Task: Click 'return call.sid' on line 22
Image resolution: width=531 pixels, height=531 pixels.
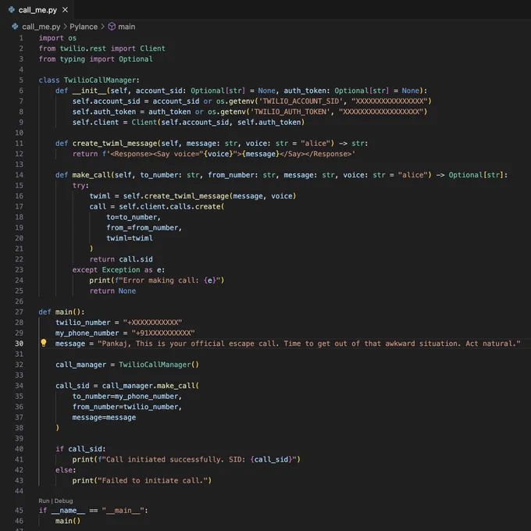Action: coord(121,259)
